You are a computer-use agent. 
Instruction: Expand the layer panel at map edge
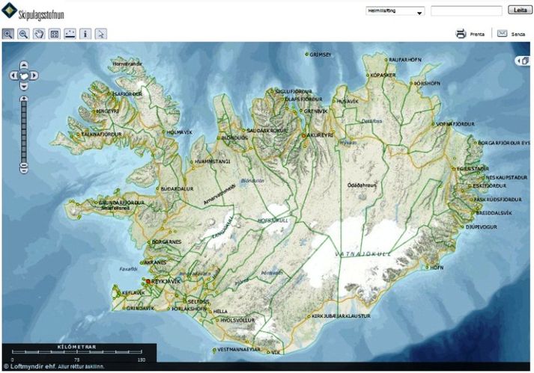(x=523, y=61)
